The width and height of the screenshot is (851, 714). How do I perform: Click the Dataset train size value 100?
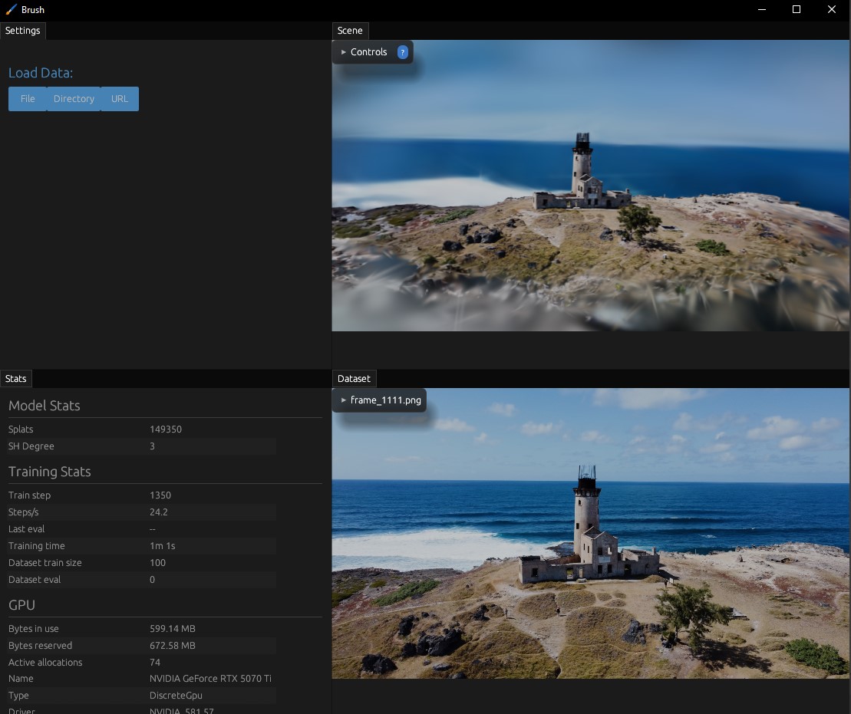157,563
